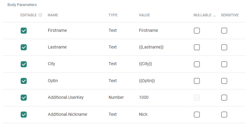This screenshot has height=127, width=250.
Task: Click the Name column header
Action: 53,15
